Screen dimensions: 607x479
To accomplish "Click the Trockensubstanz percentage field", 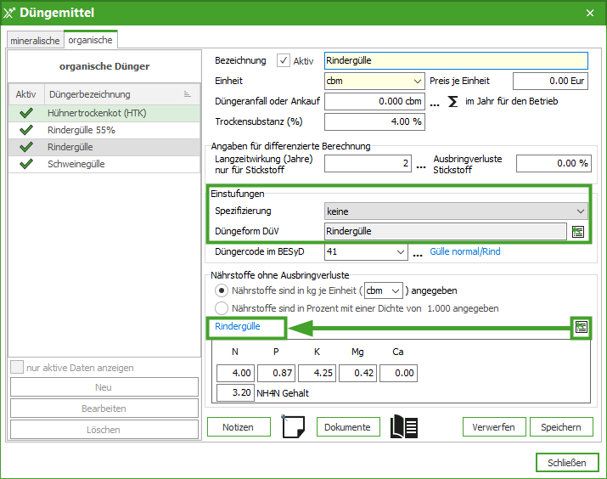I will (x=374, y=121).
